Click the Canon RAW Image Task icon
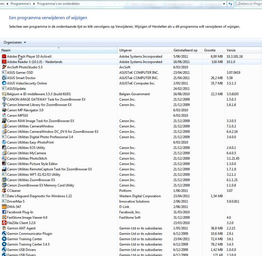Image resolution: width=262 pixels, height=256 pixels. coord(4,121)
